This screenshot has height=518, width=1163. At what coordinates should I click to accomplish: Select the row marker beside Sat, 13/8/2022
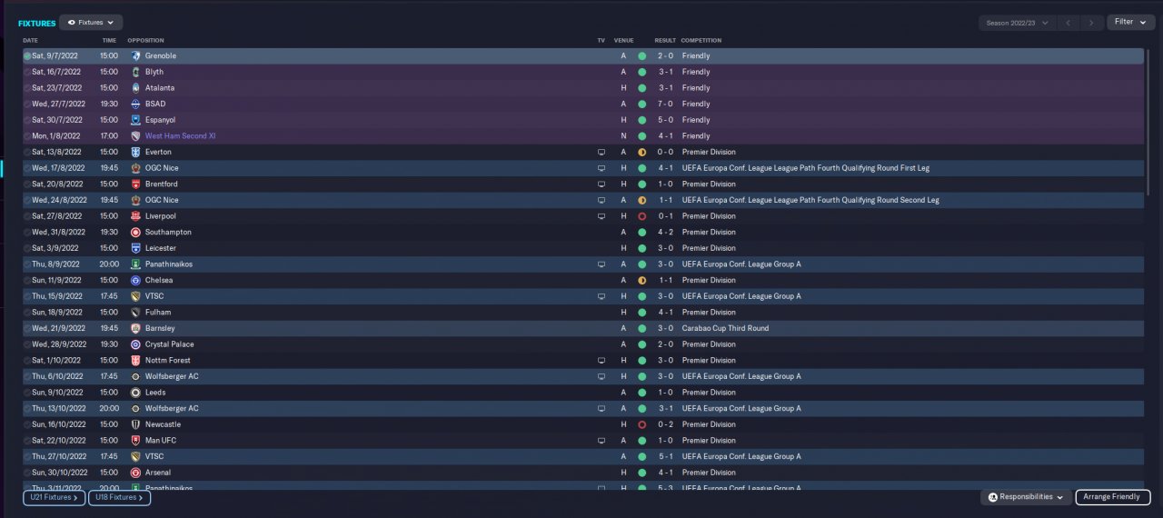[x=27, y=152]
